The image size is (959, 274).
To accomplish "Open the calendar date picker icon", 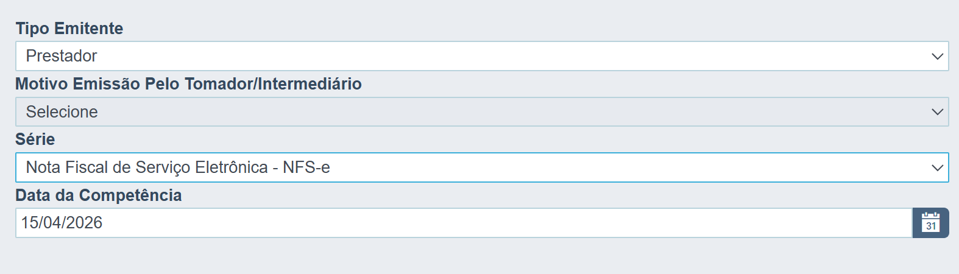I will click(x=930, y=223).
